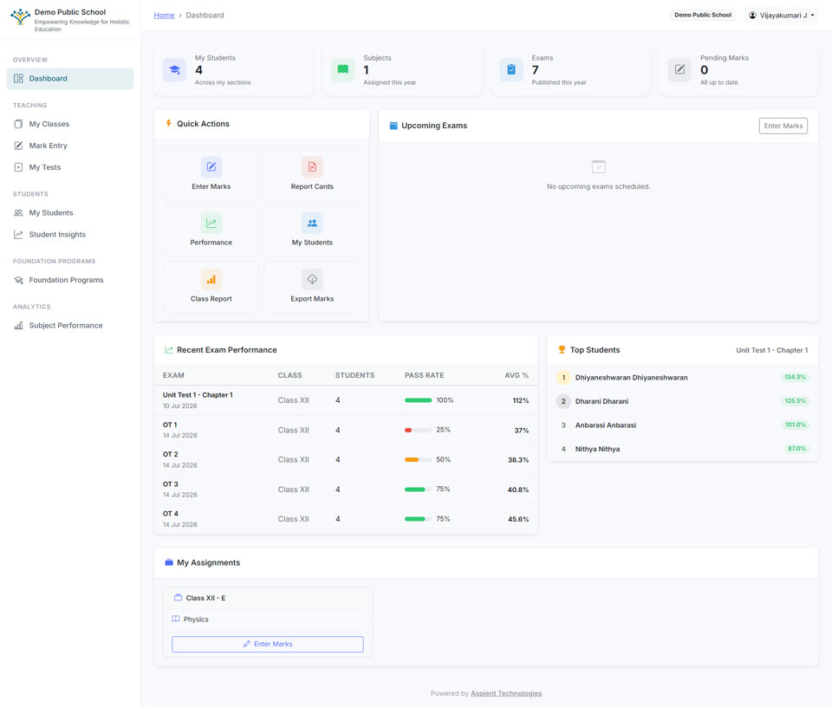Viewport: 832px width, 707px height.
Task: Select top student Nithya Nithya
Action: tap(597, 449)
